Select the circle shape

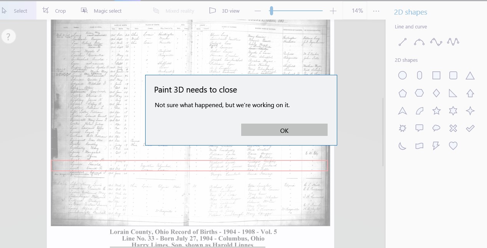(402, 75)
